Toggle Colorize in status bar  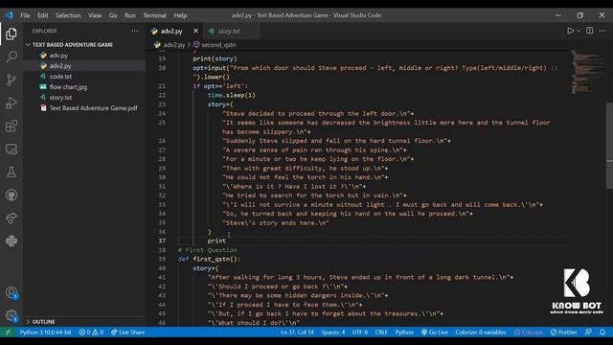pyautogui.click(x=528, y=333)
